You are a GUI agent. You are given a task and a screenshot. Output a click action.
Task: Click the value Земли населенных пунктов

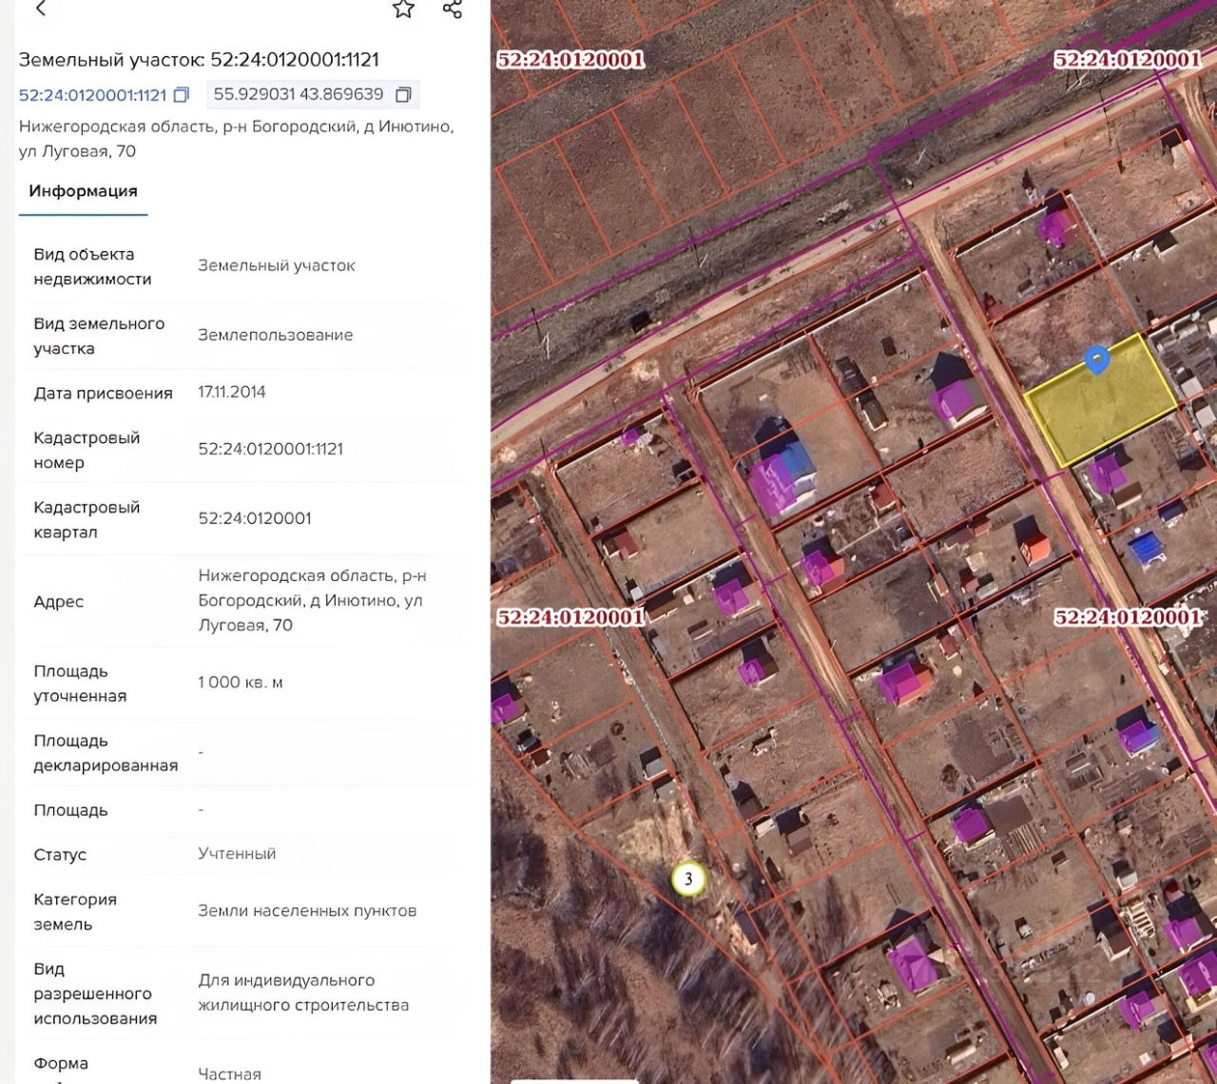(307, 910)
